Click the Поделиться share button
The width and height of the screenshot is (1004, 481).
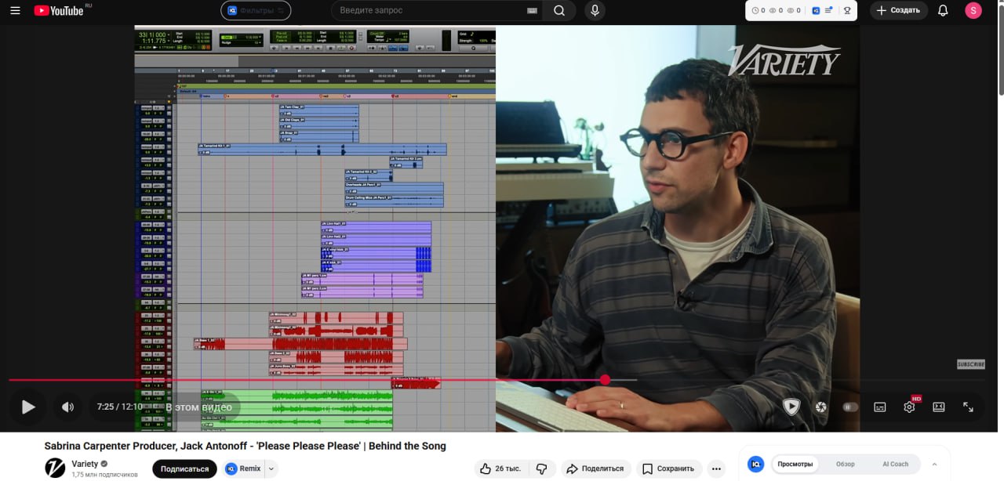[595, 468]
